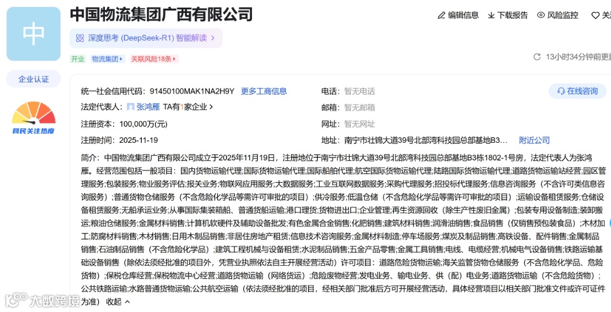Click the 下载报告 label text
The image size is (611, 312).
pos(513,15)
